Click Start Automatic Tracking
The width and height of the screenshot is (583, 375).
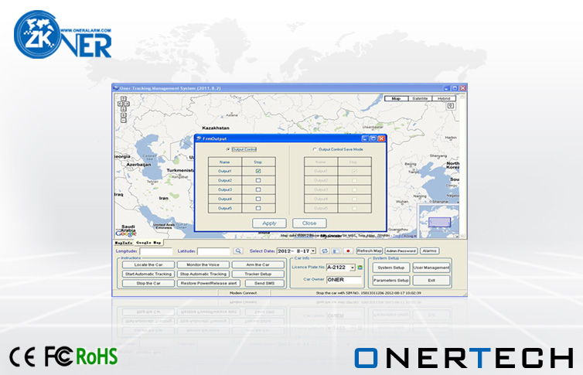point(148,274)
